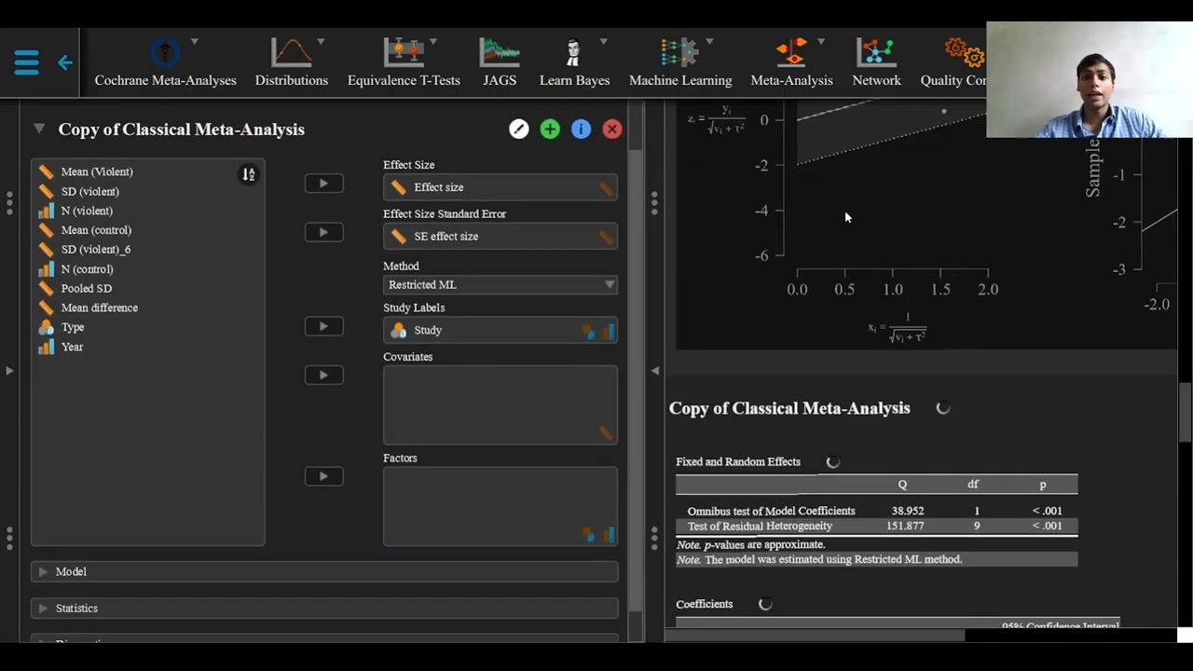Open Meta-Analysis module dropdown arrow

821,42
